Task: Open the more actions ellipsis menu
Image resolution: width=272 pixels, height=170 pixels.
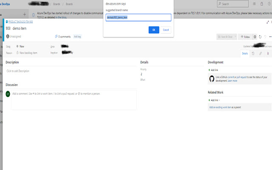Action: tap(270, 37)
